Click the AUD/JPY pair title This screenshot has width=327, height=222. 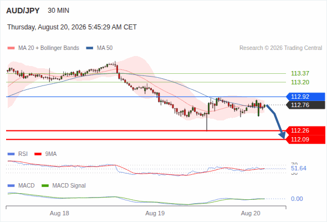coord(23,11)
